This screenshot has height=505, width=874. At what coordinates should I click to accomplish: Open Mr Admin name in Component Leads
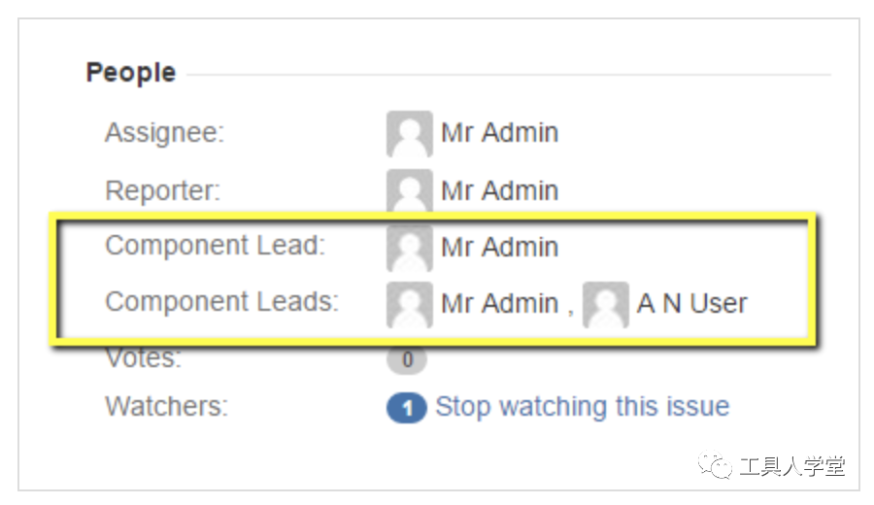[x=499, y=304]
